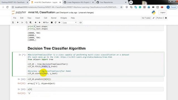This screenshot has width=178, height=100.
Task: Click the red YouTube extension icon
Action: click(162, 7)
